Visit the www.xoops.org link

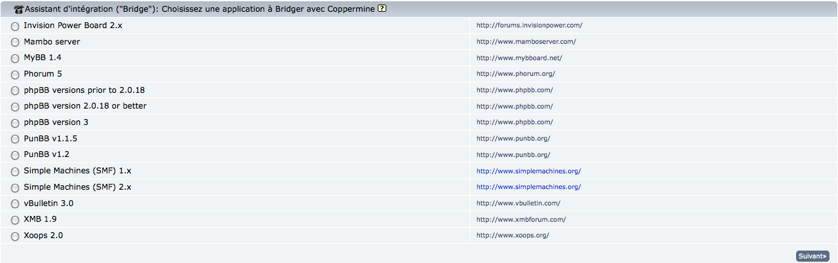tap(513, 235)
